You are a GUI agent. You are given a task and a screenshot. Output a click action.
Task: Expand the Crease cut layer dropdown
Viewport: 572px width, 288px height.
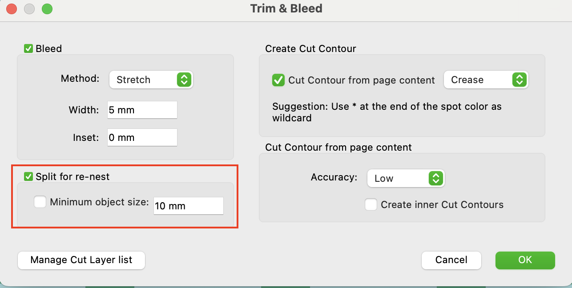[x=486, y=80]
